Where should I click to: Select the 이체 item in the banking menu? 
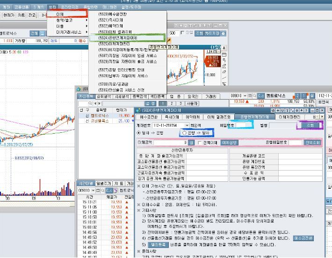point(67,14)
